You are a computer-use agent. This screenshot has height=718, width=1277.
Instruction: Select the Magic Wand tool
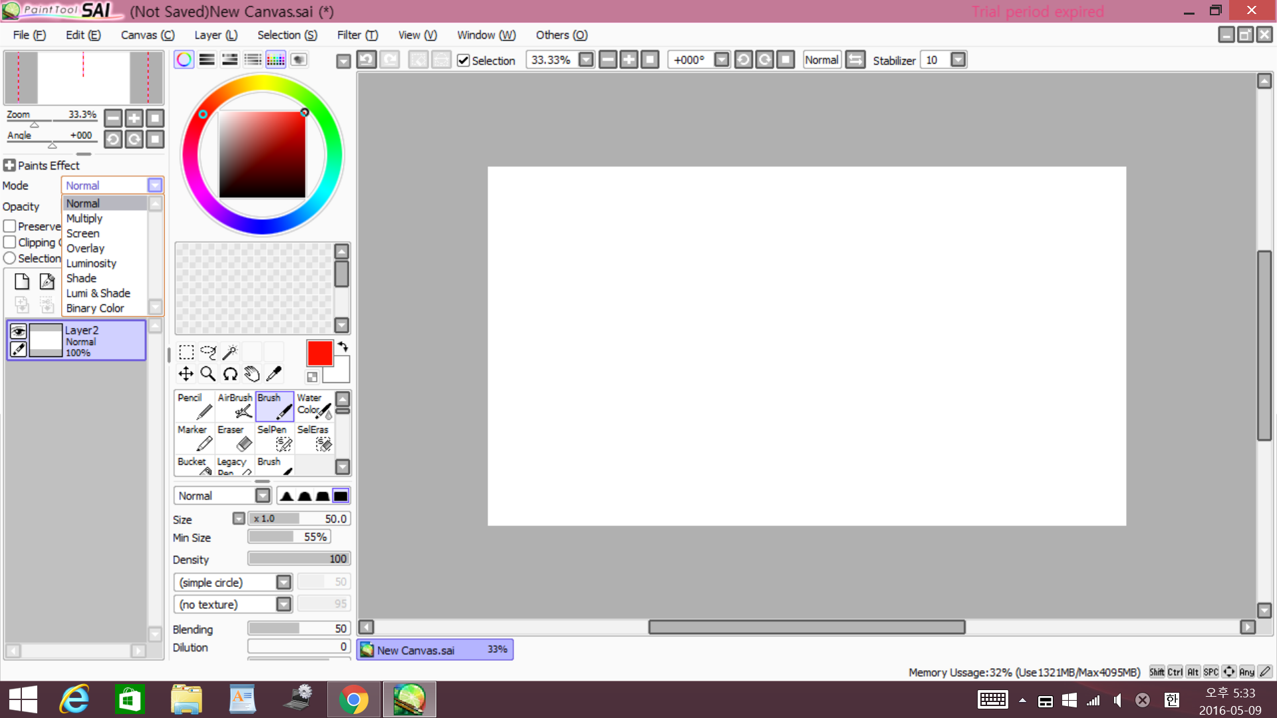[x=229, y=352]
